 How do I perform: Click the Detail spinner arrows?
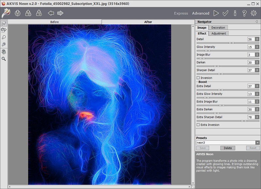coord(257,39)
